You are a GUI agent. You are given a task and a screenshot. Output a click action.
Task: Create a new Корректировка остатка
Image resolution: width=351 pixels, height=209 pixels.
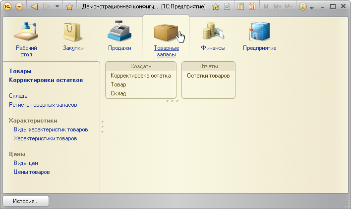coord(141,76)
